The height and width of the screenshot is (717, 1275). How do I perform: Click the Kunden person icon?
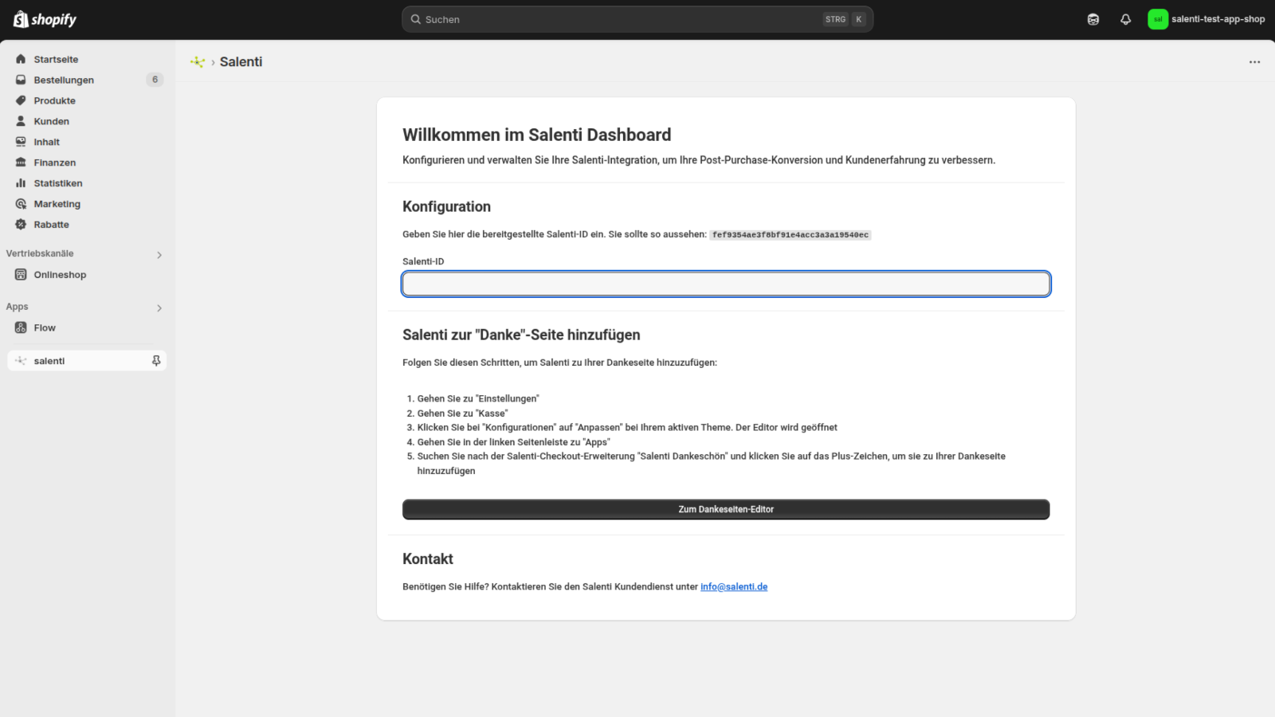[x=21, y=121]
